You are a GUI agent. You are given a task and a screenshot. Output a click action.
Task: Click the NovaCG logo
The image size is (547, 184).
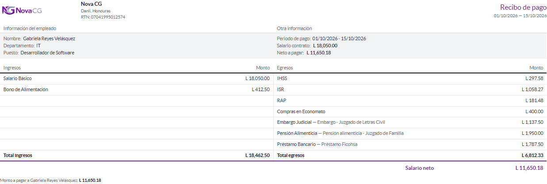[x=23, y=10]
